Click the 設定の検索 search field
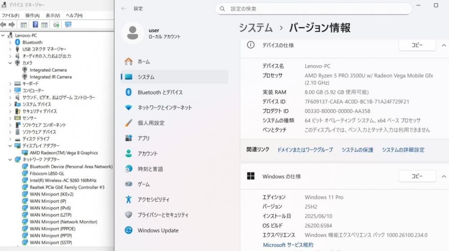449x251 pixels. 314,9
